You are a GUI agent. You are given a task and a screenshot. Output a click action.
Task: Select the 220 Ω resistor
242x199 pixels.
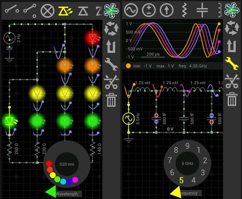click(x=37, y=149)
